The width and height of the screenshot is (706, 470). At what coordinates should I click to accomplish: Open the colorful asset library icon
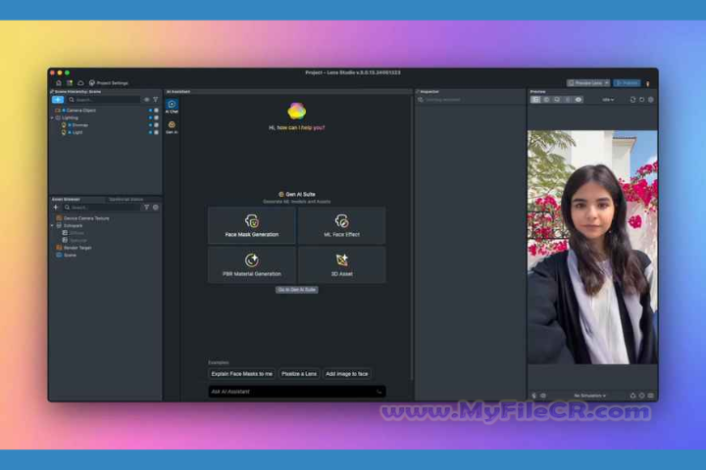tap(70, 83)
